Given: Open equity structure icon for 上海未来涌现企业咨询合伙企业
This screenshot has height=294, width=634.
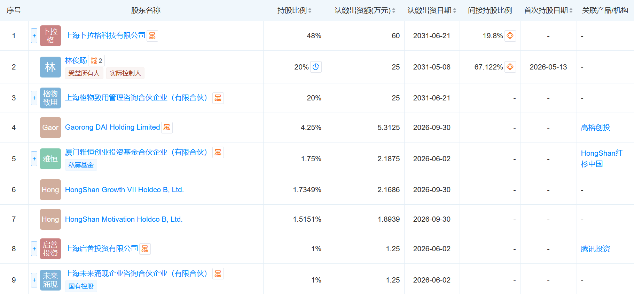Looking at the screenshot, I should point(218,274).
